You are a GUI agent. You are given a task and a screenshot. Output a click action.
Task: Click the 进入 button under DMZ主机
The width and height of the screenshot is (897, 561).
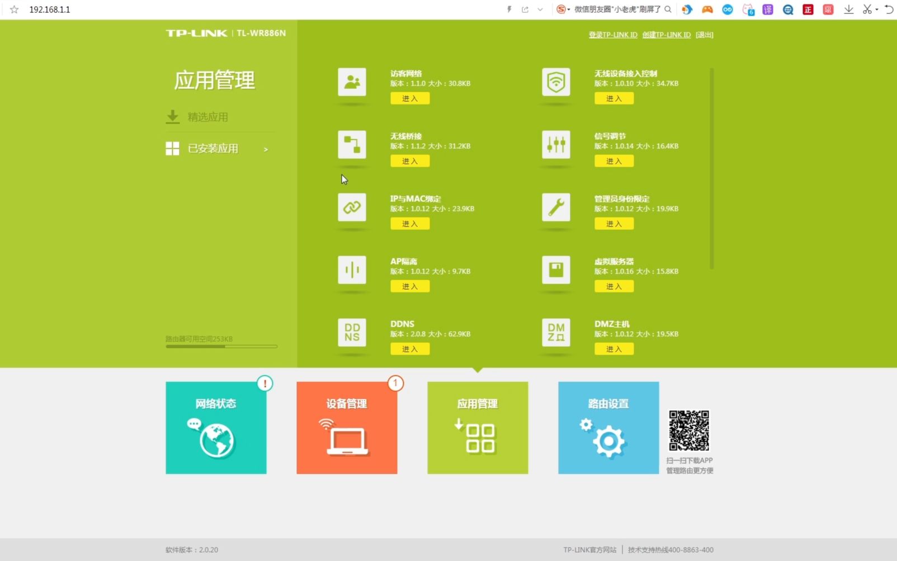click(x=614, y=349)
